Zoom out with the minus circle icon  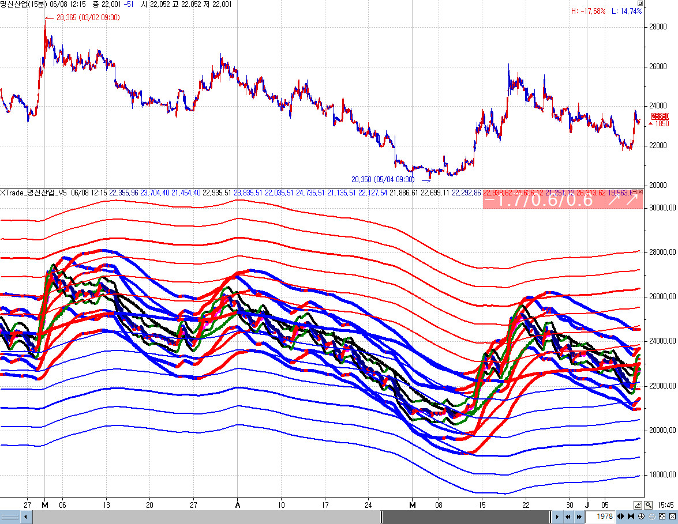(651, 516)
